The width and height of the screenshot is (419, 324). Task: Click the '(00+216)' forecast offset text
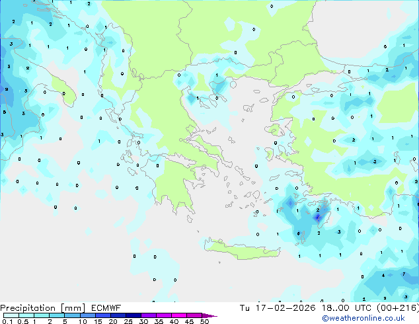click(x=398, y=308)
